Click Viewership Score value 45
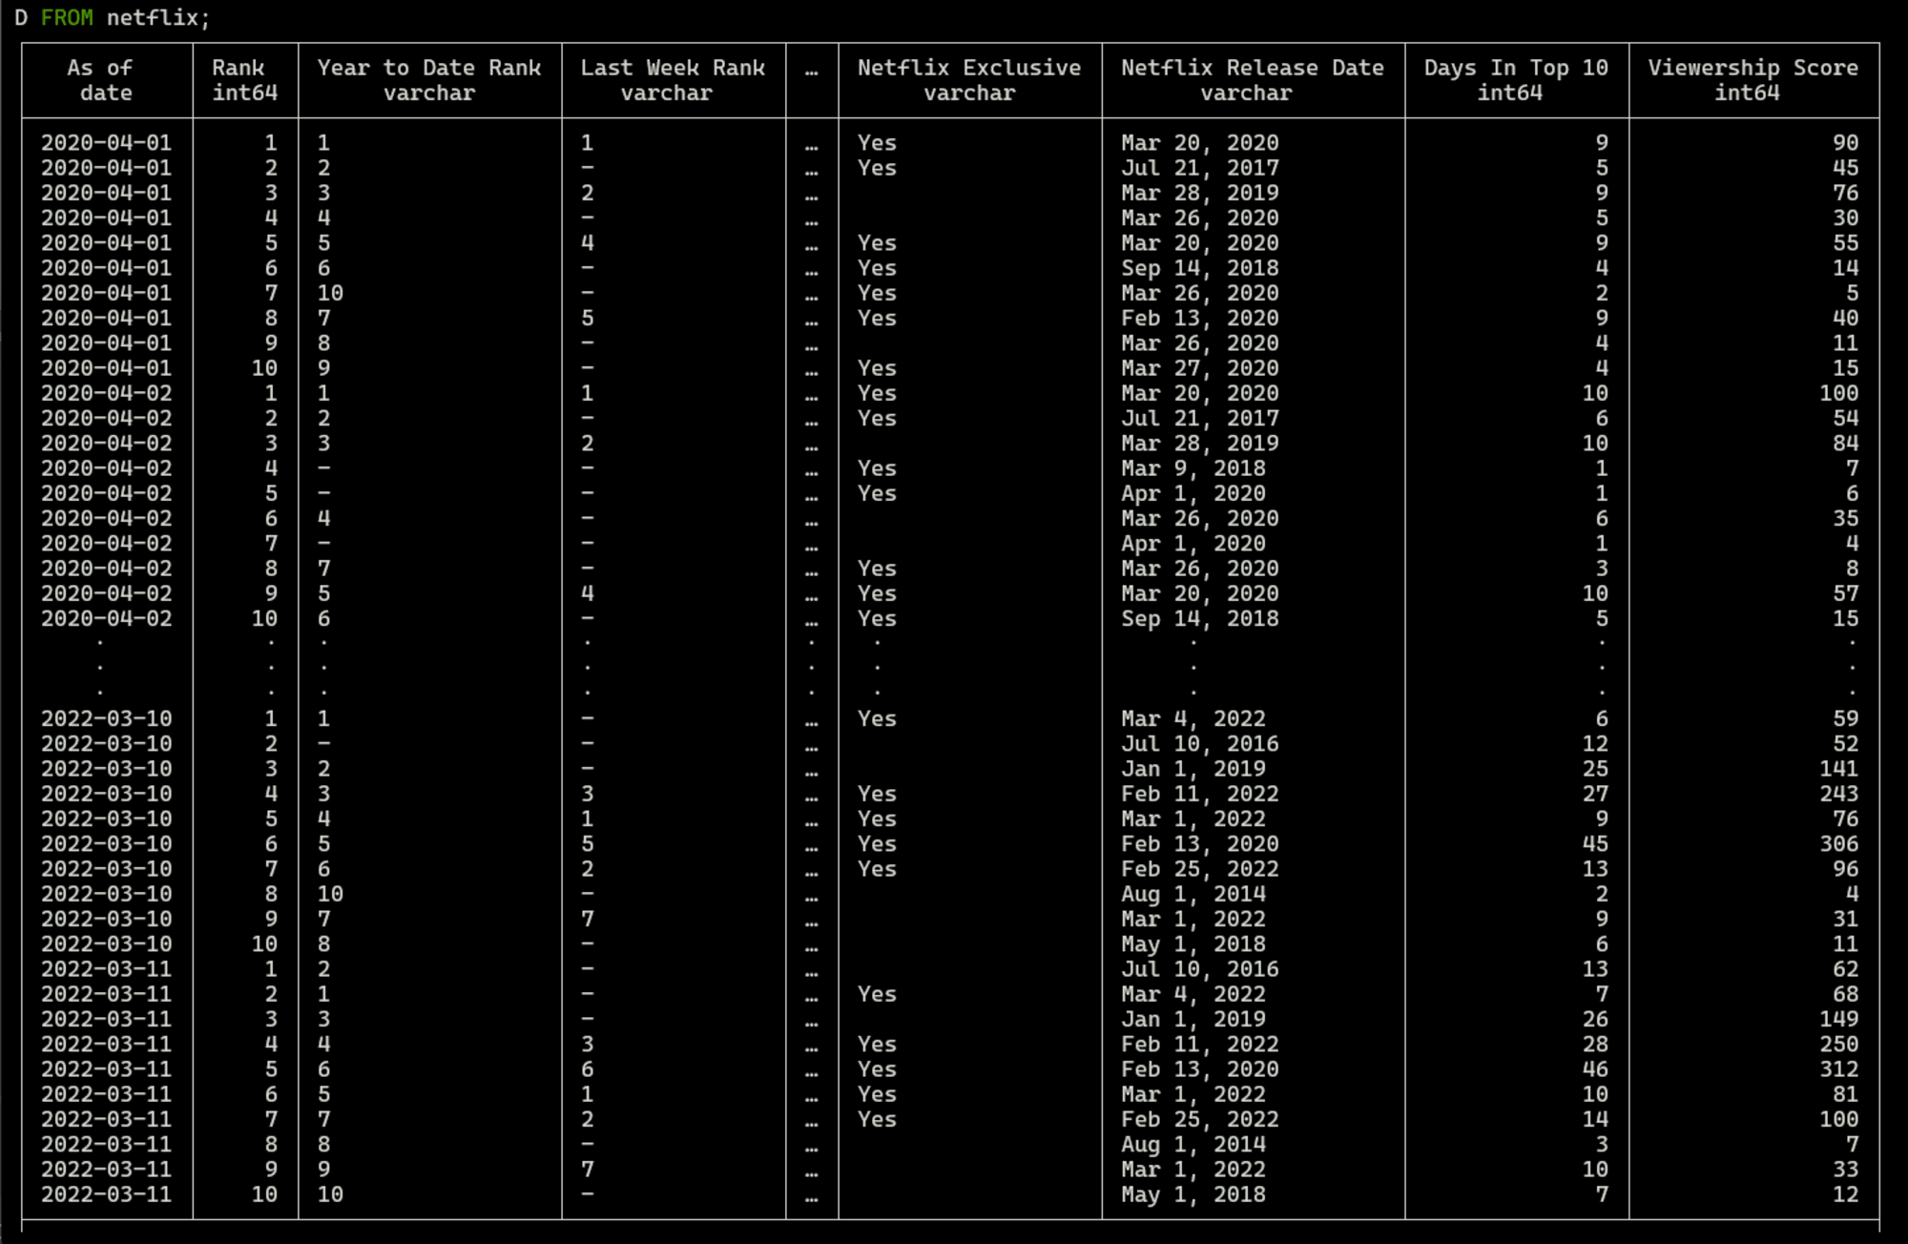 pos(1845,168)
